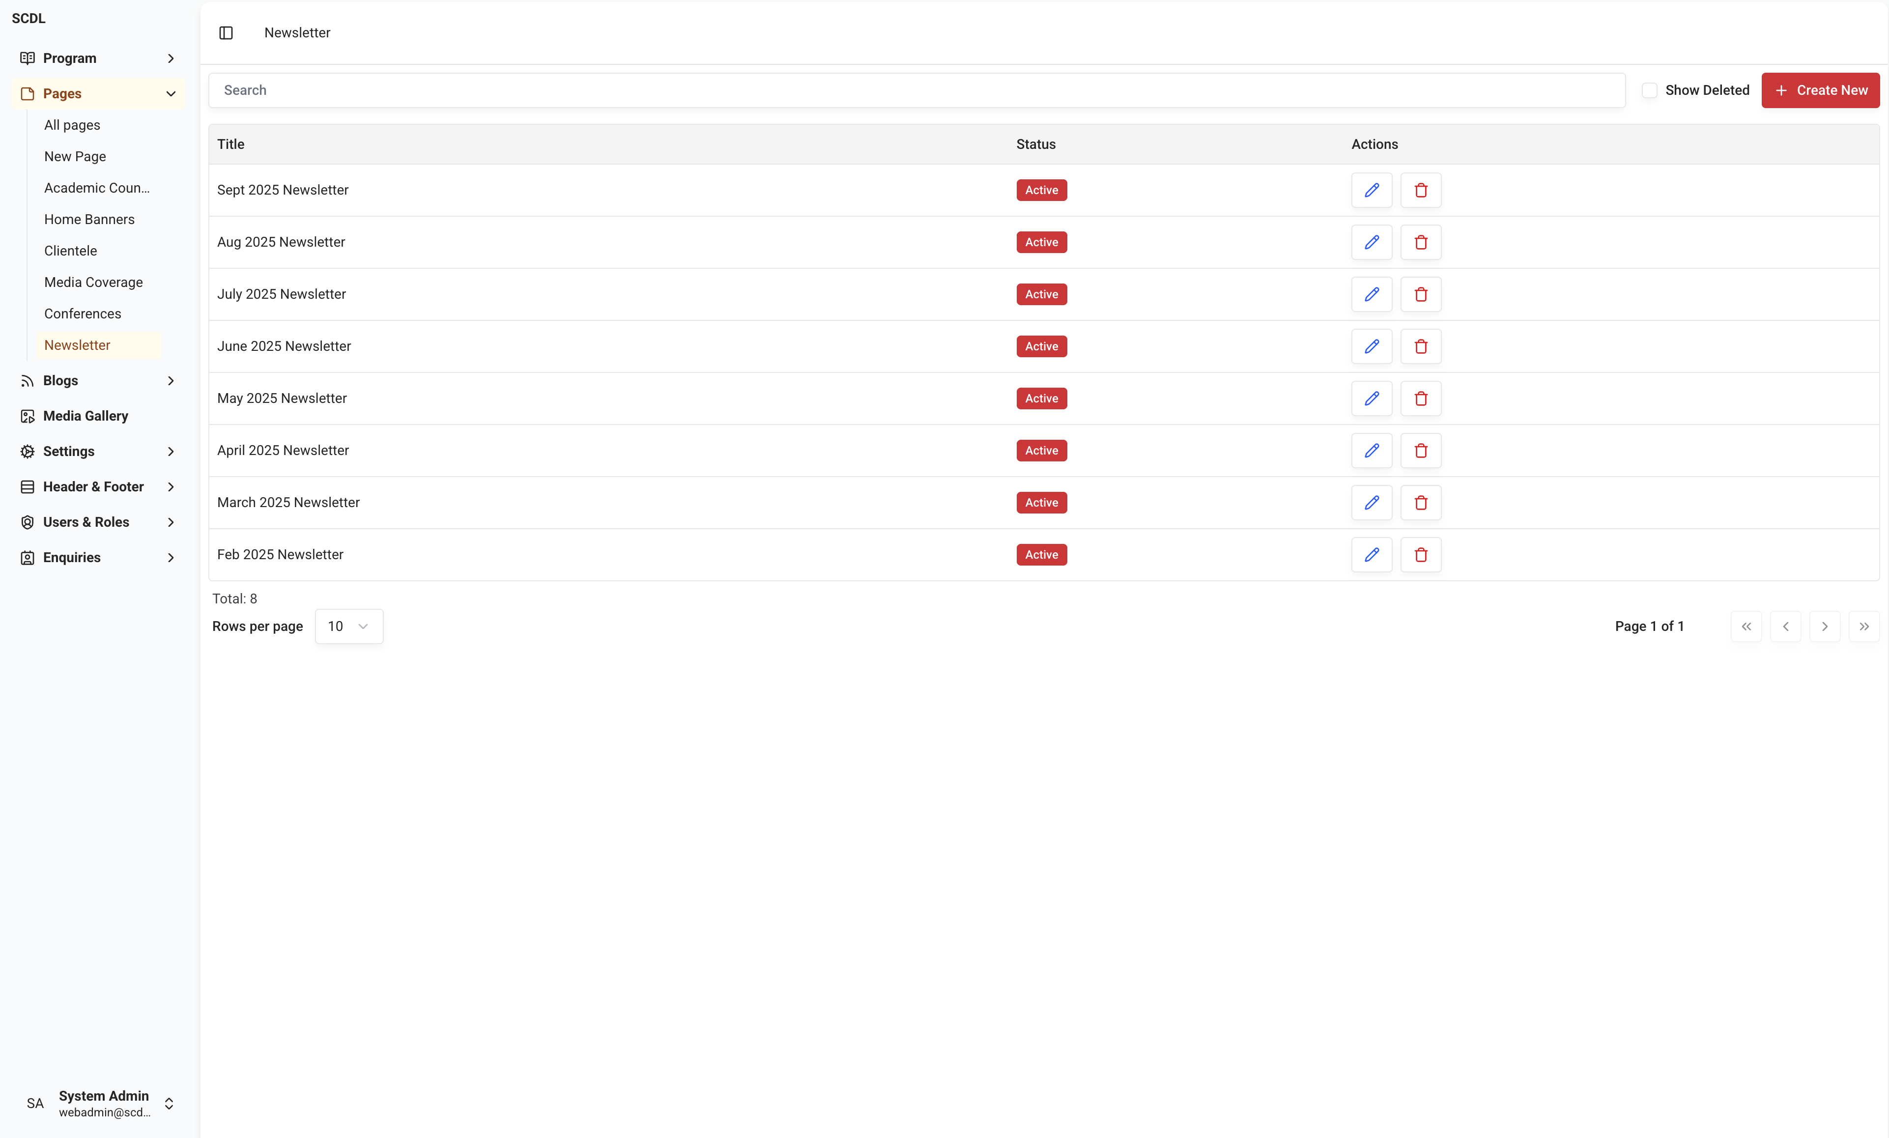Screen dimensions: 1889x1138
Task: Click trash icon for May 2025 Newsletter
Action: (1420, 398)
